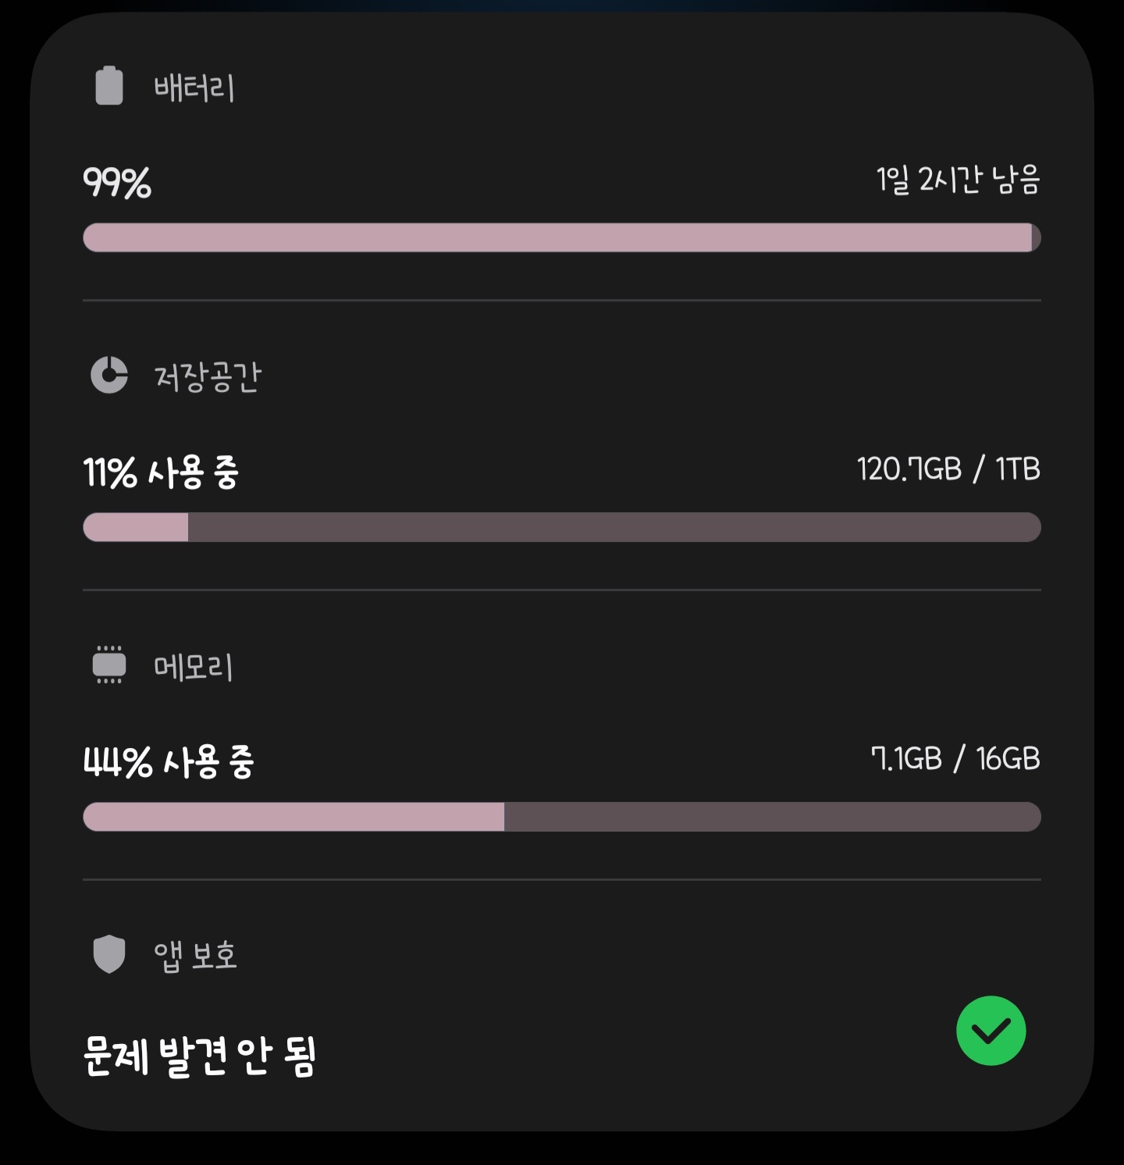The width and height of the screenshot is (1124, 1165).
Task: Click the memory usage progress bar
Action: [x=561, y=817]
